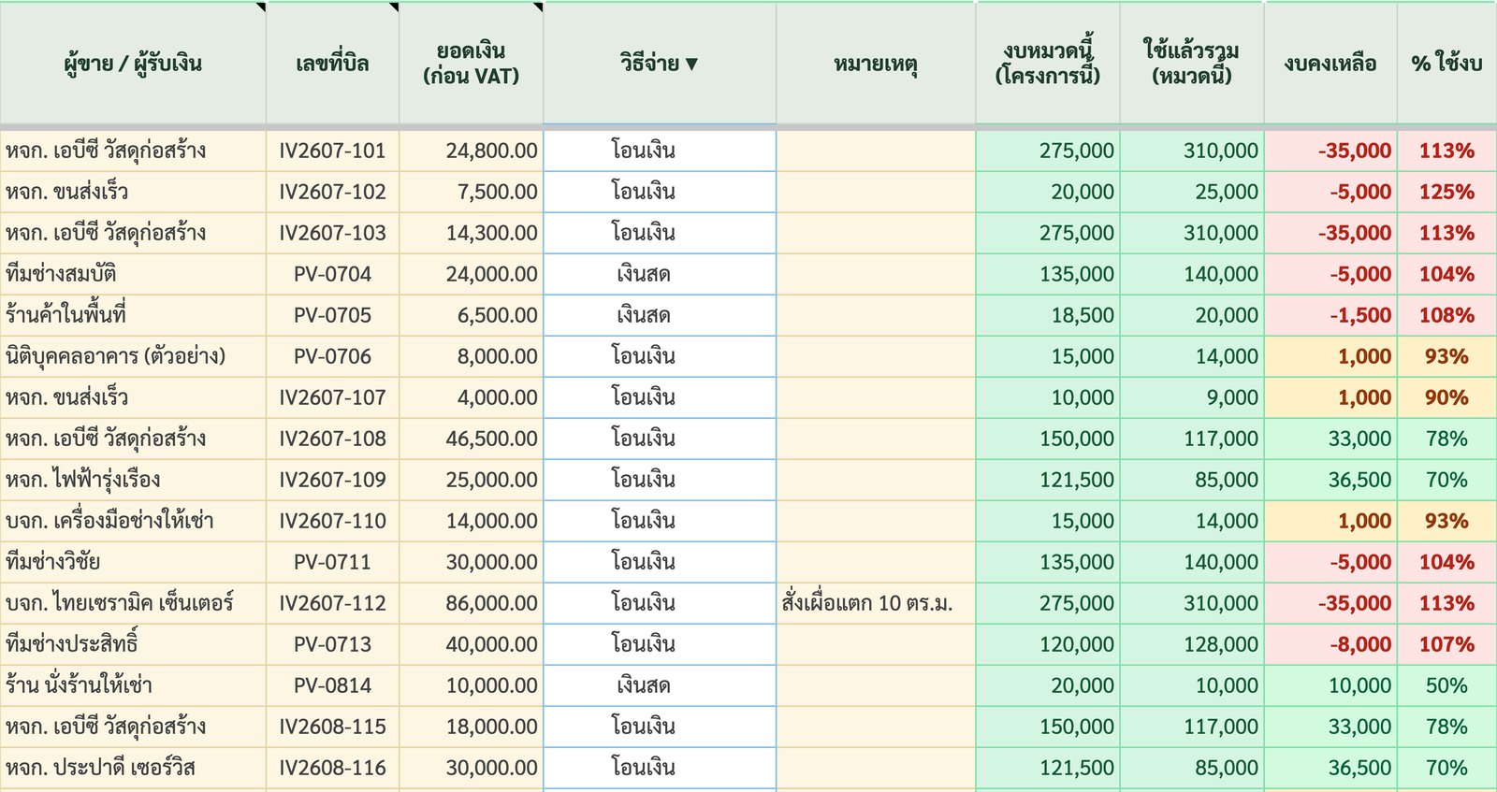Select the bill number cell IV2607-108
The height and width of the screenshot is (792, 1497).
click(x=332, y=439)
